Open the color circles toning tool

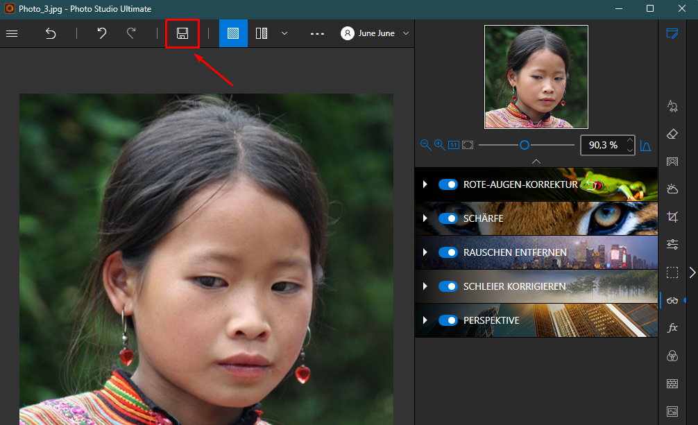click(672, 356)
